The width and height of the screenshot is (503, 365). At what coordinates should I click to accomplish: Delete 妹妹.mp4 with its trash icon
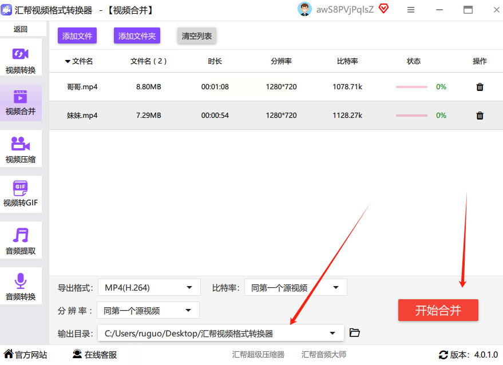click(x=480, y=116)
